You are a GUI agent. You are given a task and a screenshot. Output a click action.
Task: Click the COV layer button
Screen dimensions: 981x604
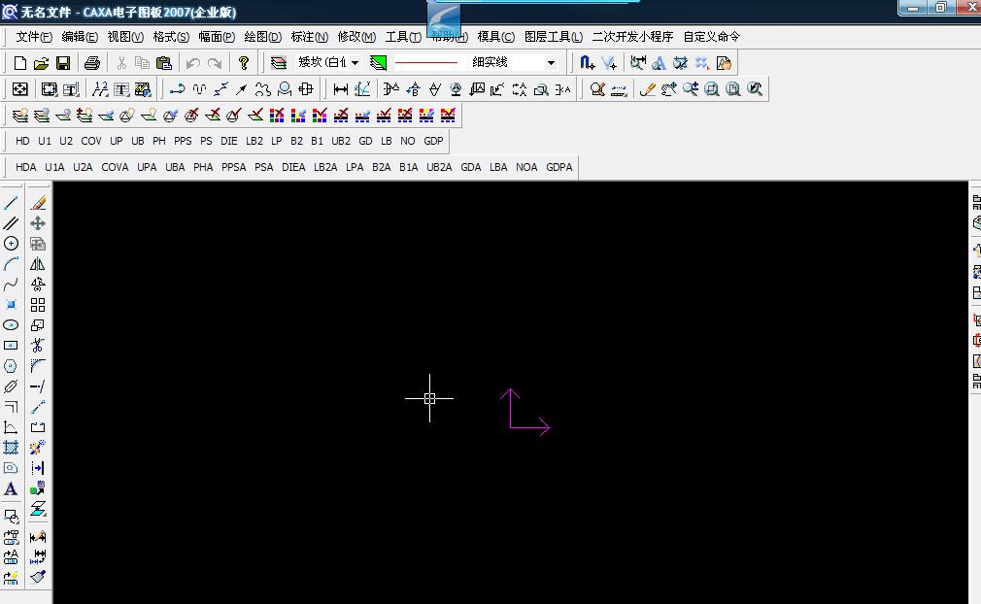tap(90, 142)
